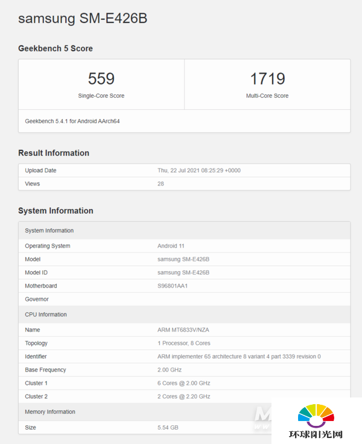
Task: Select samsung SM-E426B value in Model ID row
Action: (183, 272)
